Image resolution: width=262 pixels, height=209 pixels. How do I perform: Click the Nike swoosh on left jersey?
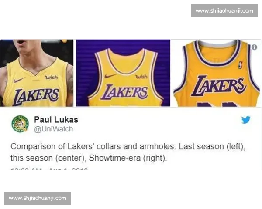(x=19, y=80)
